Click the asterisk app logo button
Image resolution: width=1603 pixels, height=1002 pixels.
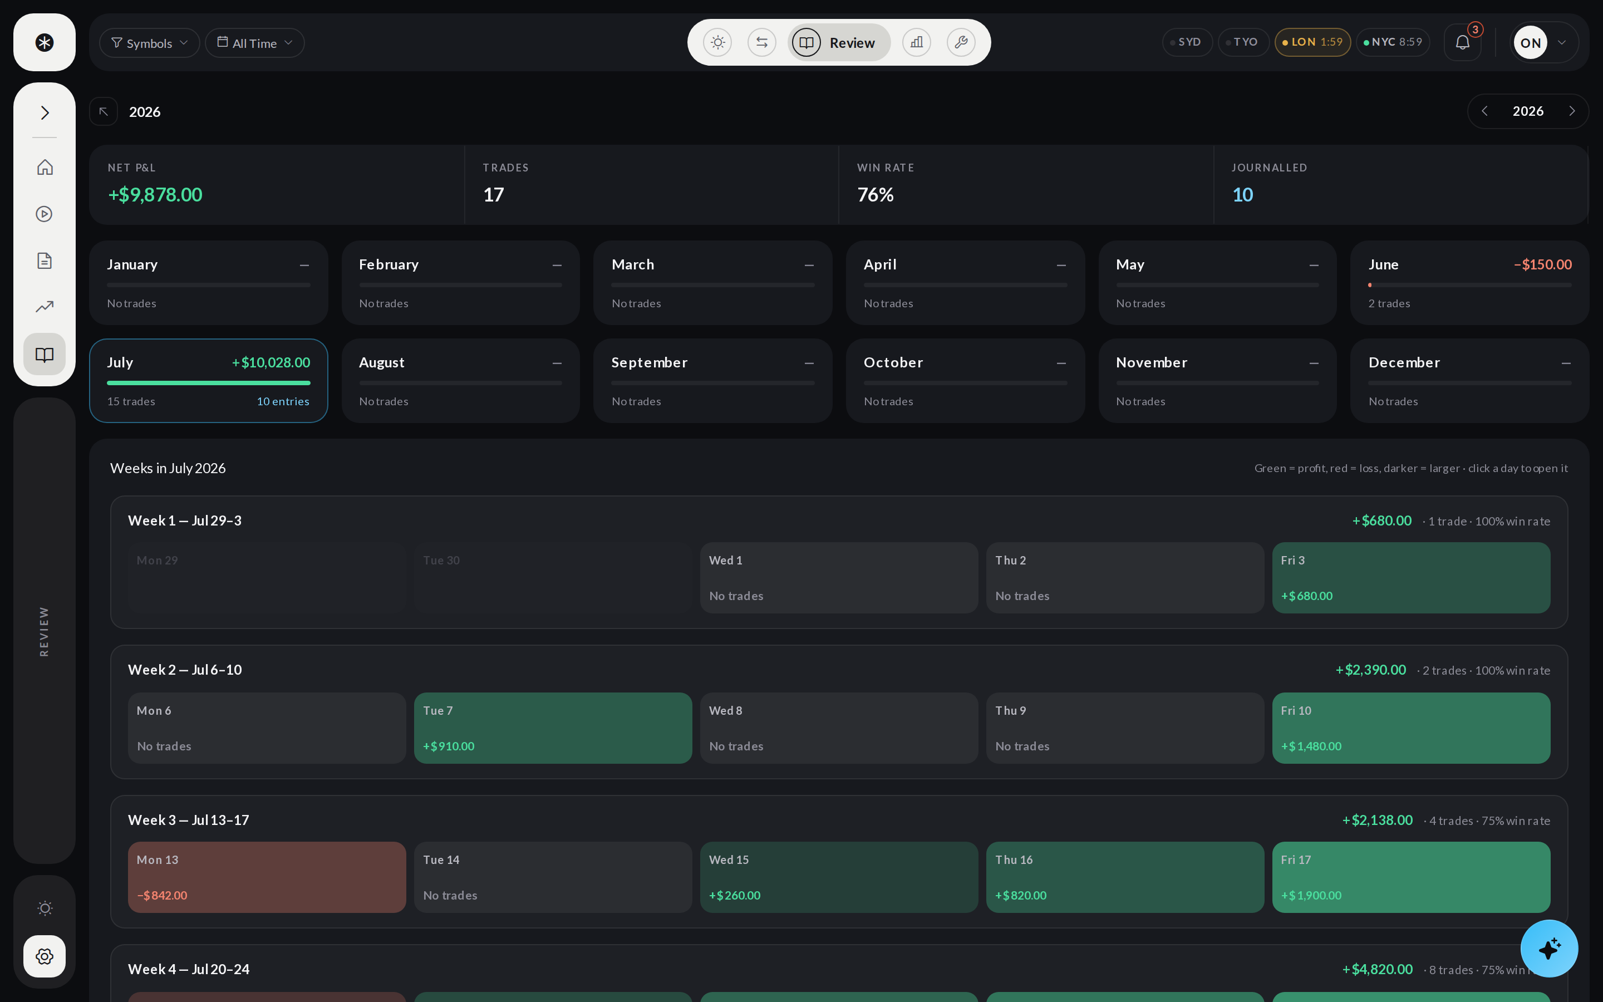[x=45, y=42]
